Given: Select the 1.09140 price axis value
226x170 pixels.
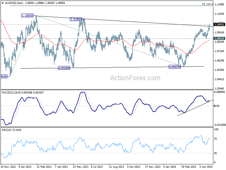Looking at the screenshot, I should pyautogui.click(x=220, y=33).
